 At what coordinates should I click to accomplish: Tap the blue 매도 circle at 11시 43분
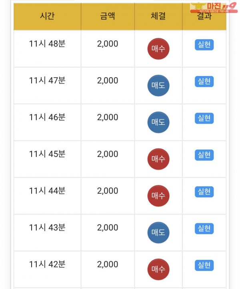coord(158,233)
